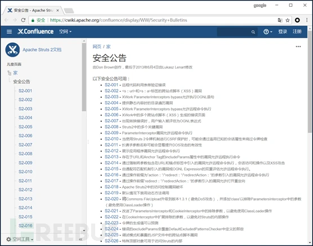Click the page scrollbar down arrow

[x=310, y=243]
